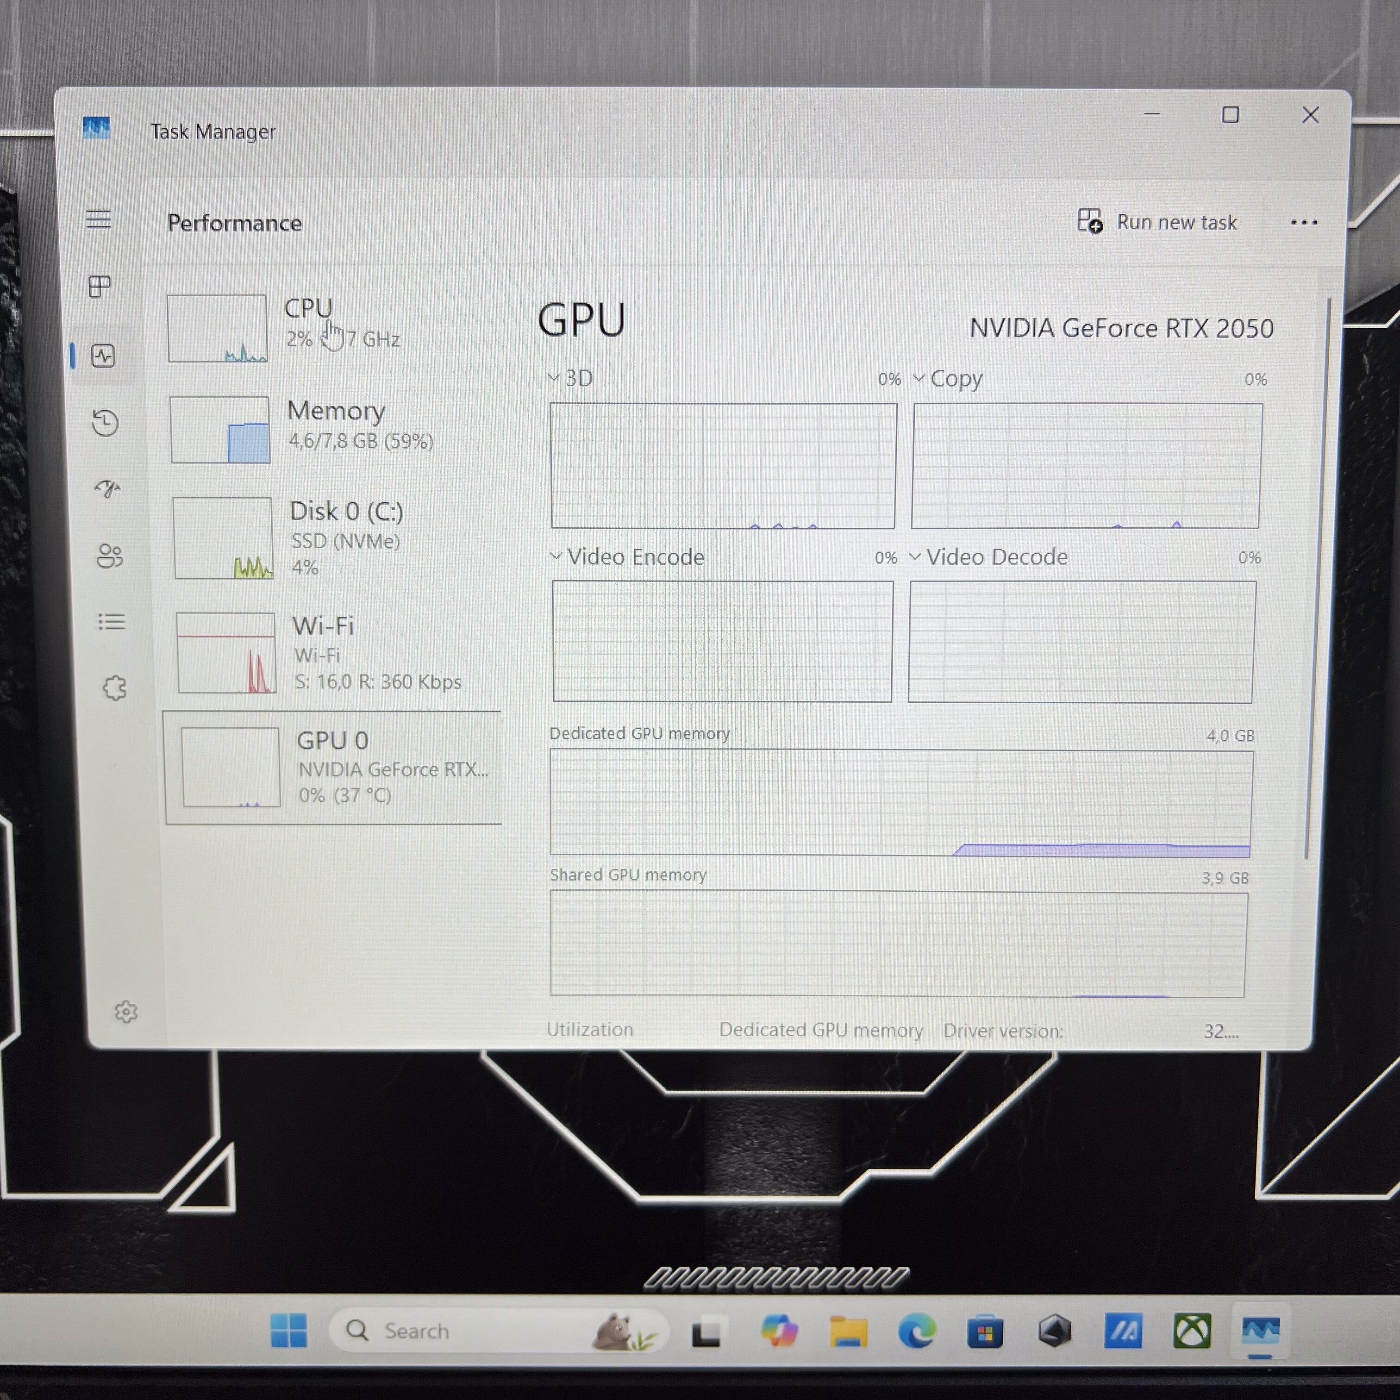Click the 3,9 GB shared memory value

pyautogui.click(x=1225, y=877)
